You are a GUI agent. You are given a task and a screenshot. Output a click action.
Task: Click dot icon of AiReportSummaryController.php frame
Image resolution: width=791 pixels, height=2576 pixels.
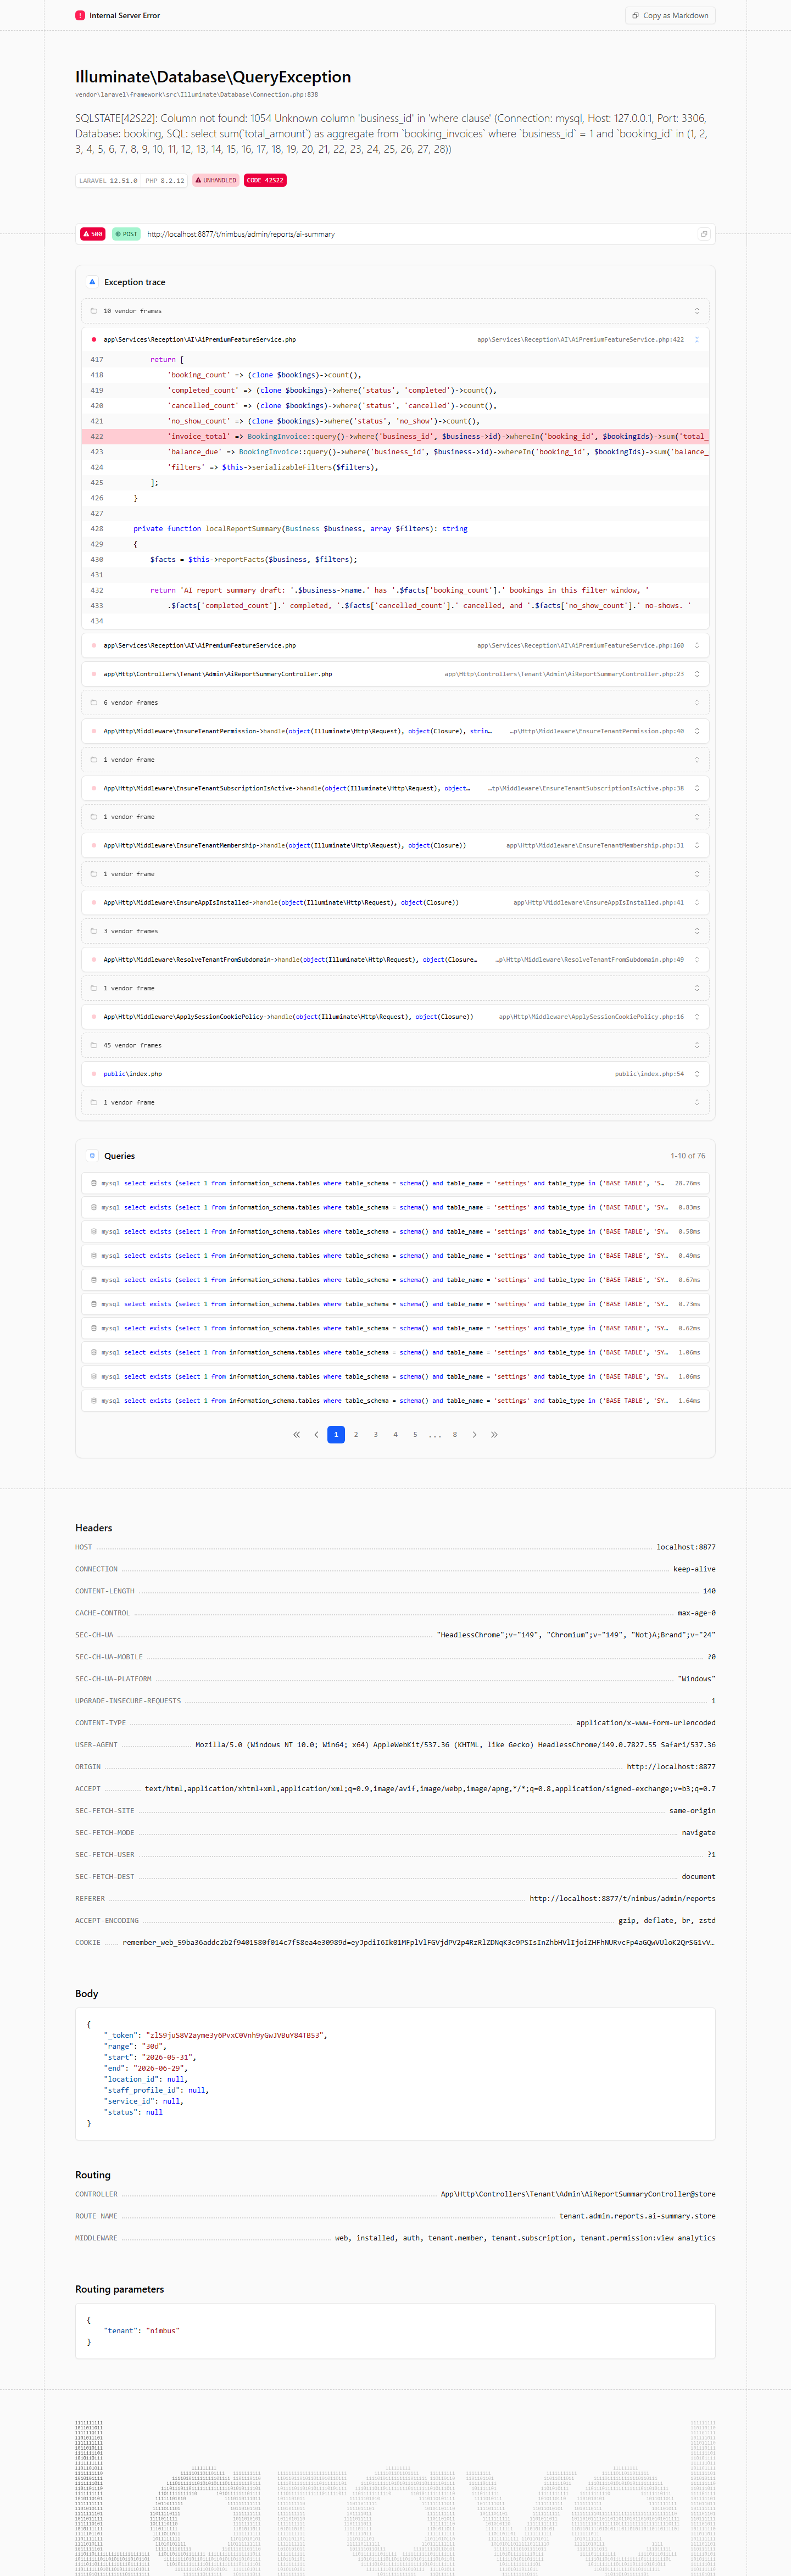(94, 674)
